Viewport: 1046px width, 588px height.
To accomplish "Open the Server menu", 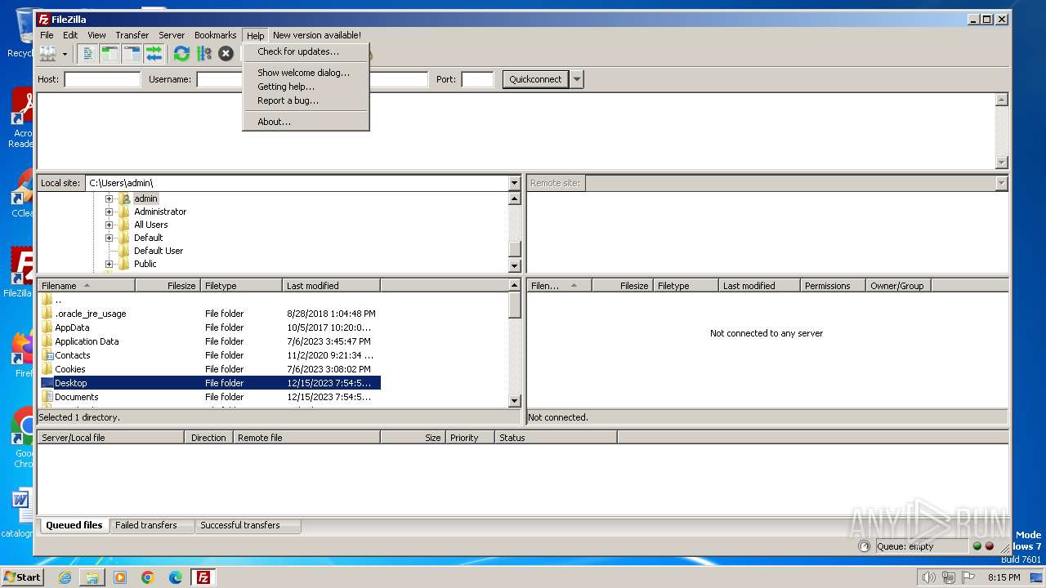I will 172,35.
